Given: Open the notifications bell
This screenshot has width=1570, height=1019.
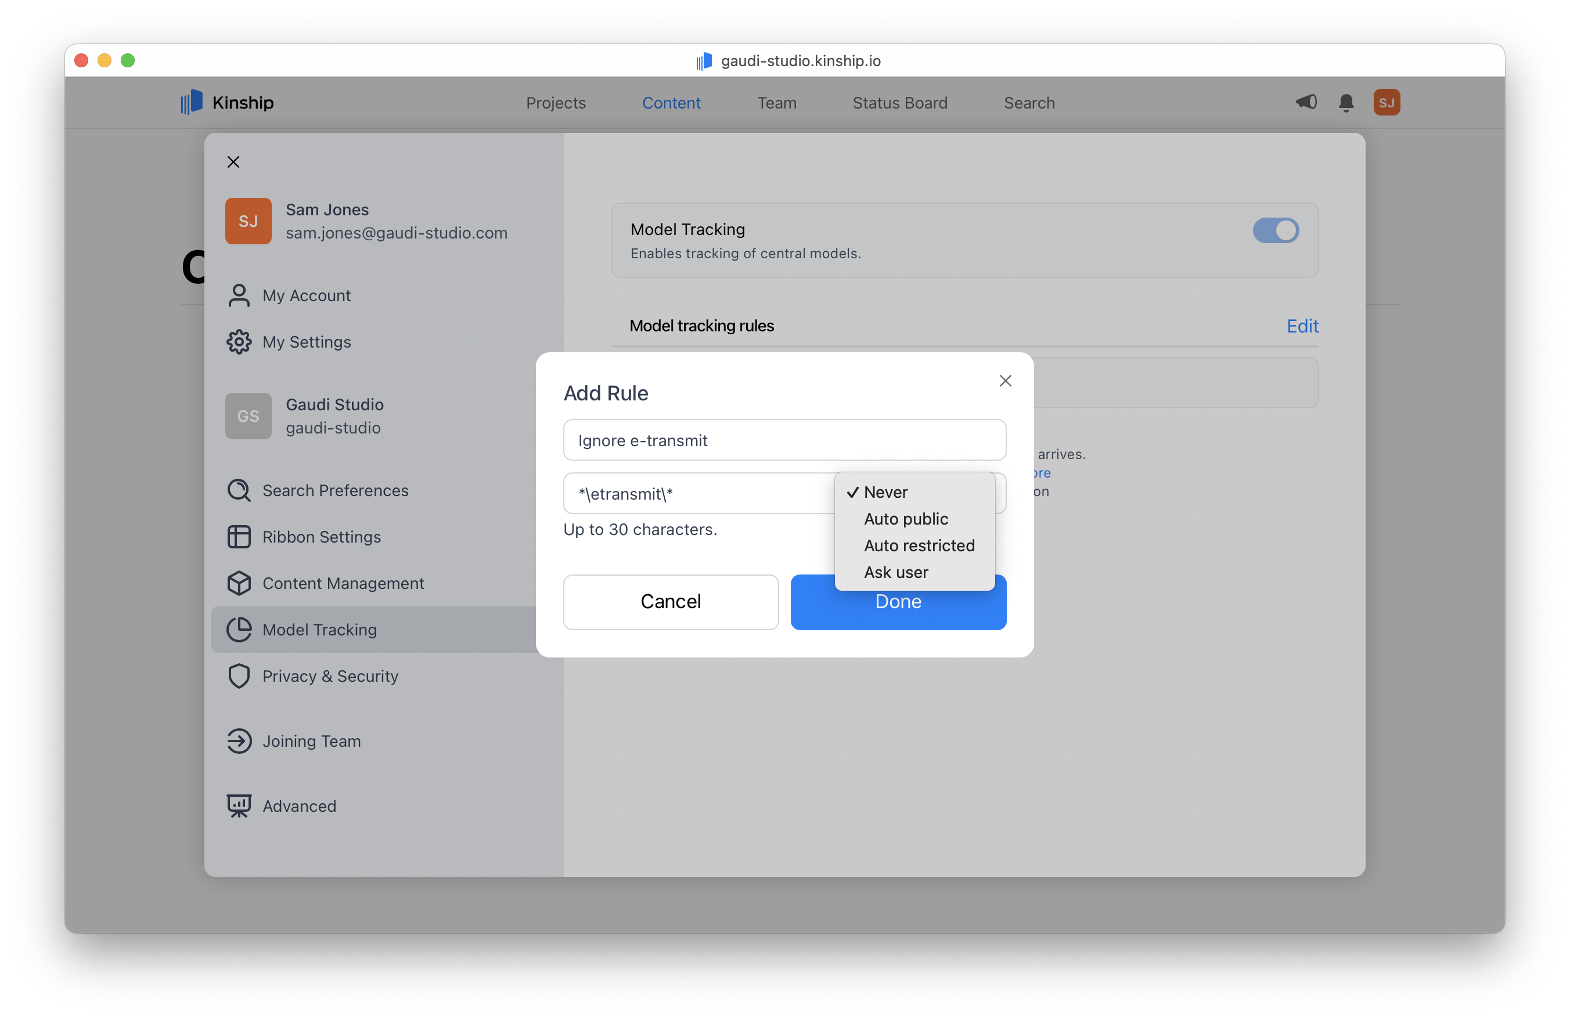Looking at the screenshot, I should point(1346,102).
